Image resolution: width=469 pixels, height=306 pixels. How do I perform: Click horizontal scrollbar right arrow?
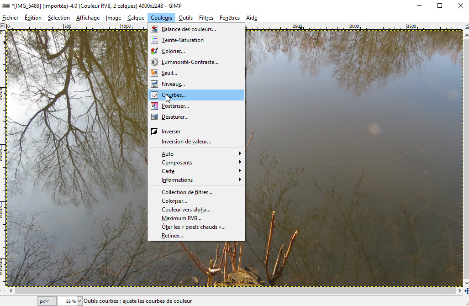459,291
